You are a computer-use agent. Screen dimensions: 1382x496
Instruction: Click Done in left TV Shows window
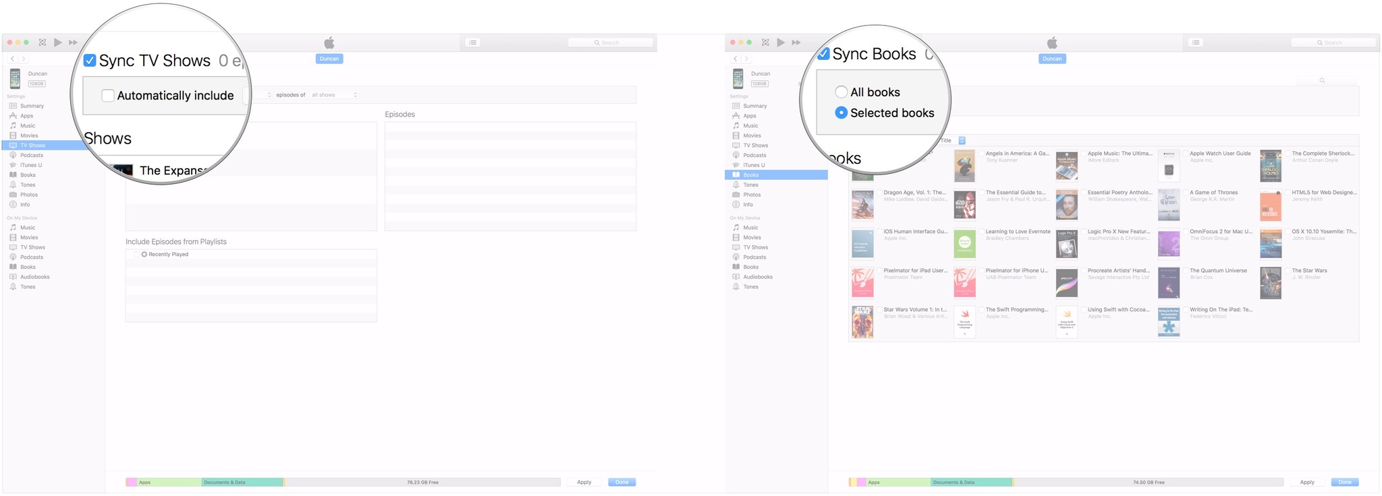point(622,483)
